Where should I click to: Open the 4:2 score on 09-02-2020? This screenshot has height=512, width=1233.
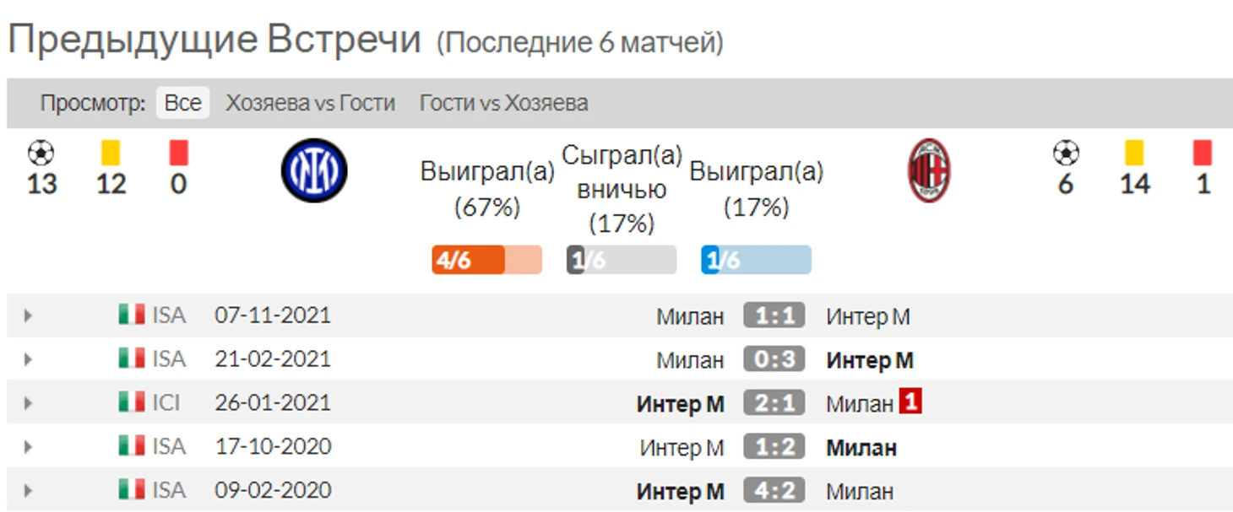pos(774,491)
